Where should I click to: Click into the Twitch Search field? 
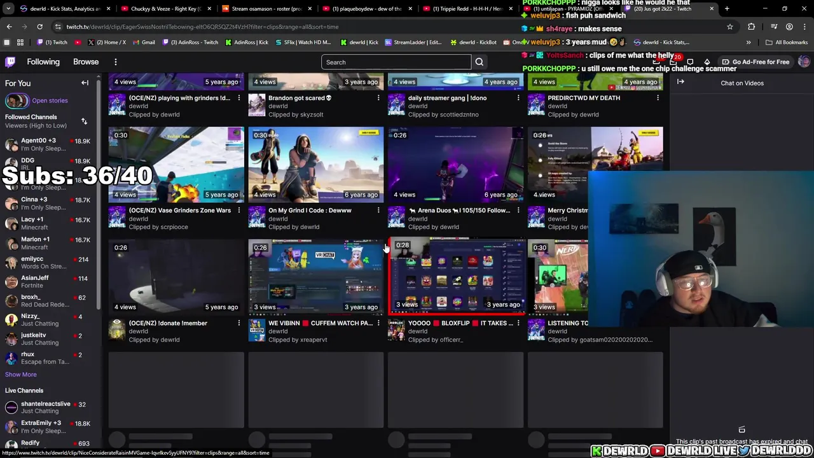(x=396, y=62)
